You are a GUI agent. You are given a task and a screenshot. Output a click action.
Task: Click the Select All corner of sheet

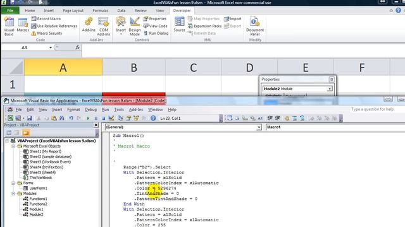13,67
